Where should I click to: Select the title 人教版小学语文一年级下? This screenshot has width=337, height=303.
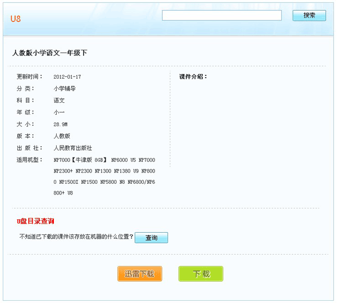tap(49, 53)
